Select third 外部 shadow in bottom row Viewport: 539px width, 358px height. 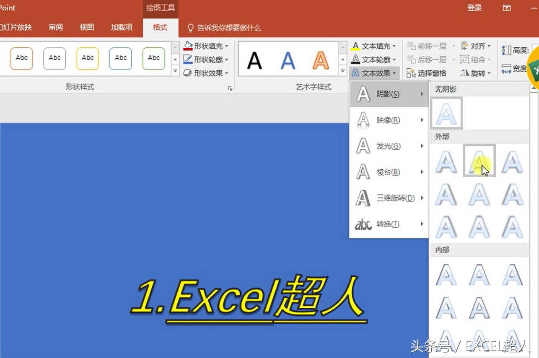coord(512,227)
